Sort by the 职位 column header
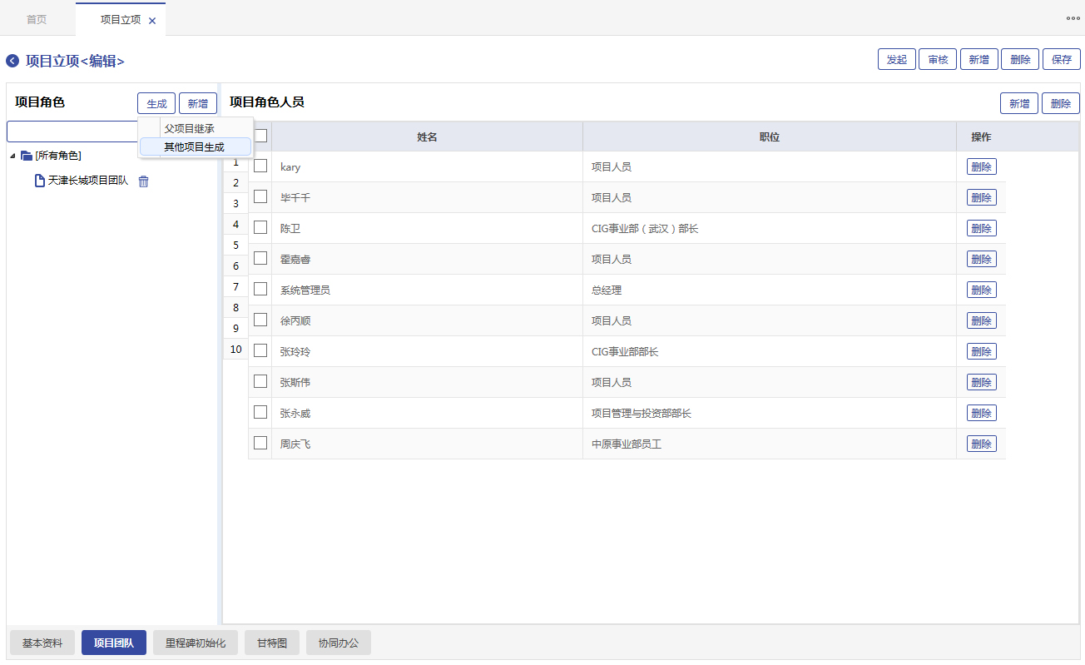 (769, 136)
